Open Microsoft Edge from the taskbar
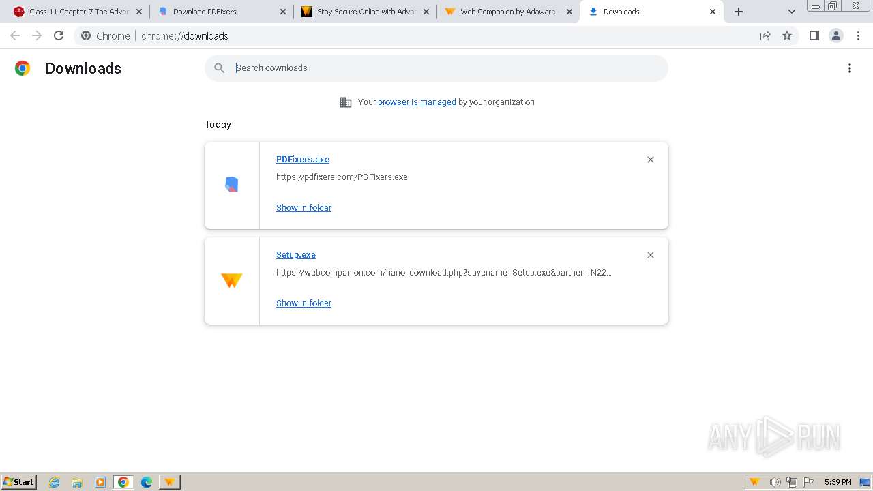The height and width of the screenshot is (491, 873). (147, 482)
